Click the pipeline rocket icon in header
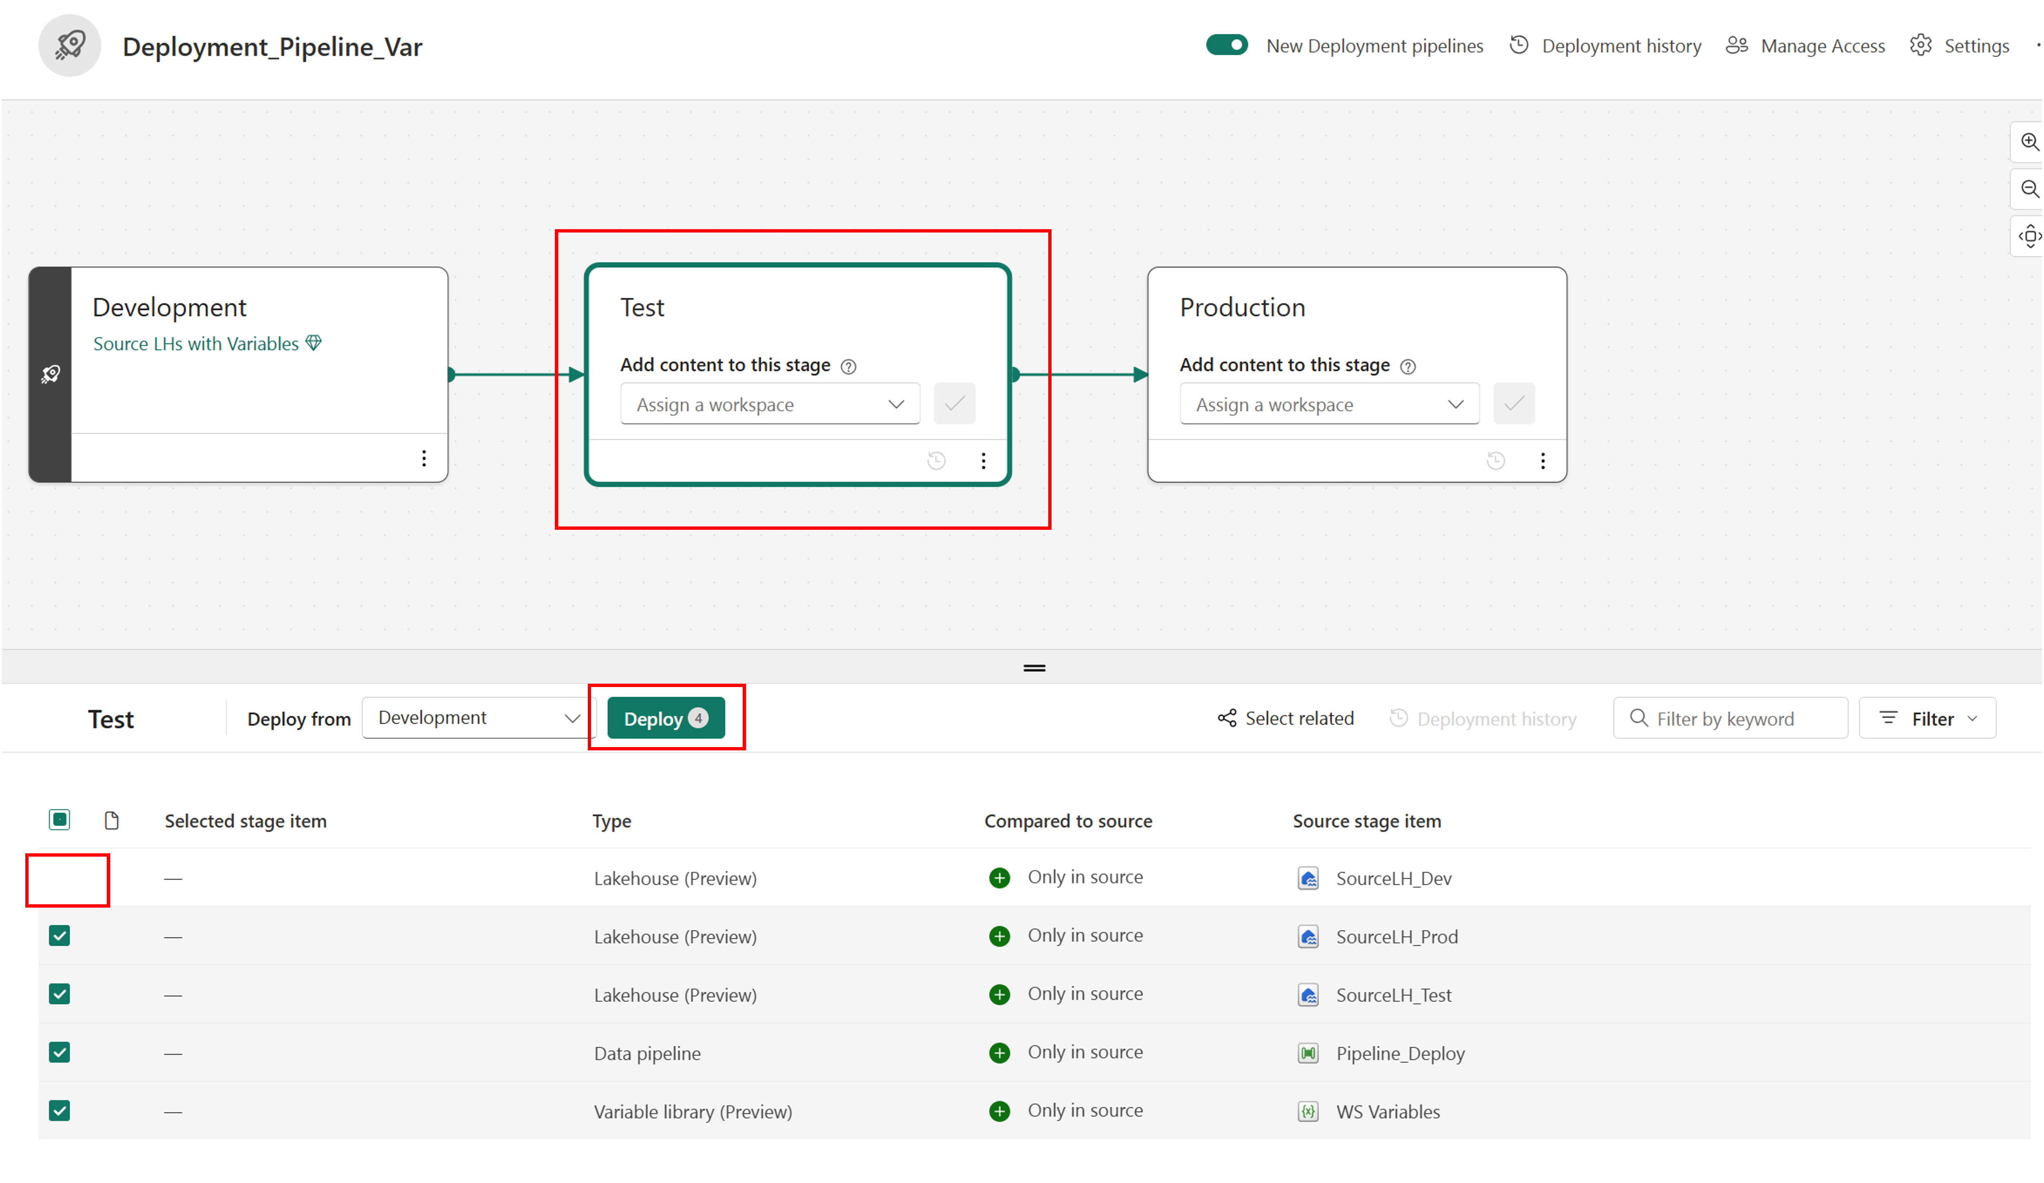2044x1183 pixels. point(70,46)
